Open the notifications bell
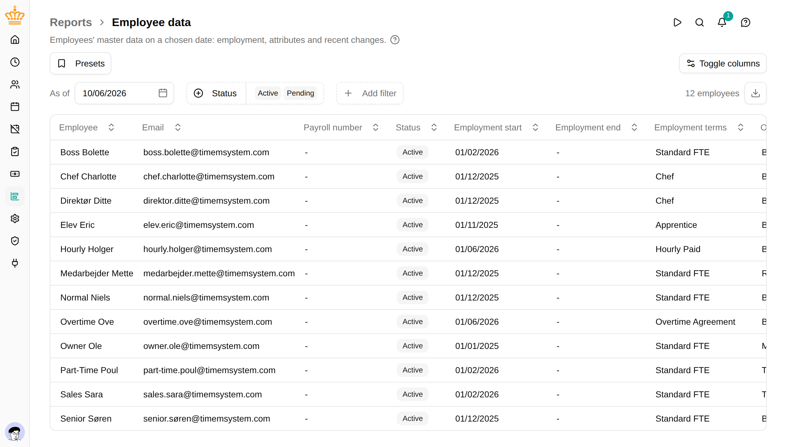The height and width of the screenshot is (447, 796). [722, 22]
